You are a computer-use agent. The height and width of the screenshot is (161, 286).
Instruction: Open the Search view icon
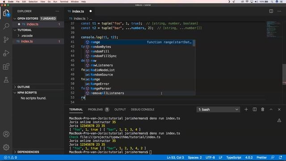click(x=6, y=26)
